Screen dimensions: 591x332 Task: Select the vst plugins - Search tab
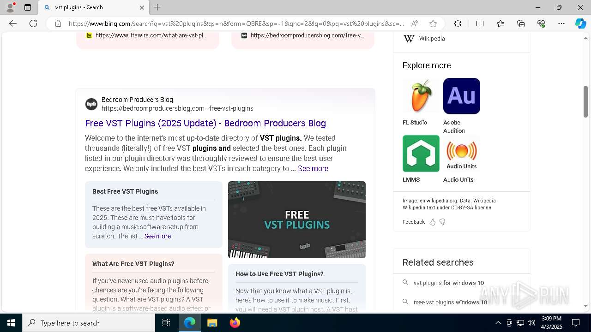coord(93,7)
